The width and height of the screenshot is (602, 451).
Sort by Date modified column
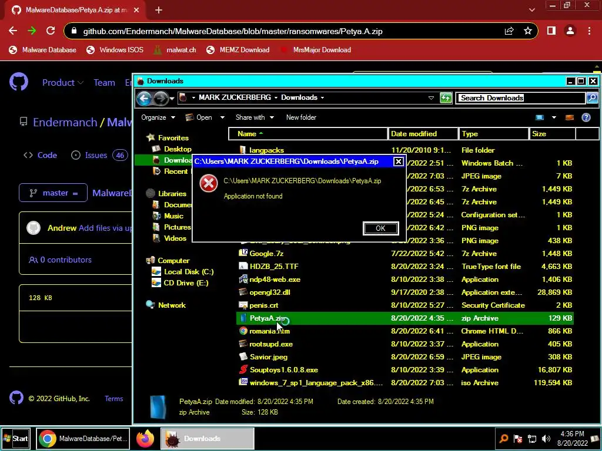coord(423,134)
